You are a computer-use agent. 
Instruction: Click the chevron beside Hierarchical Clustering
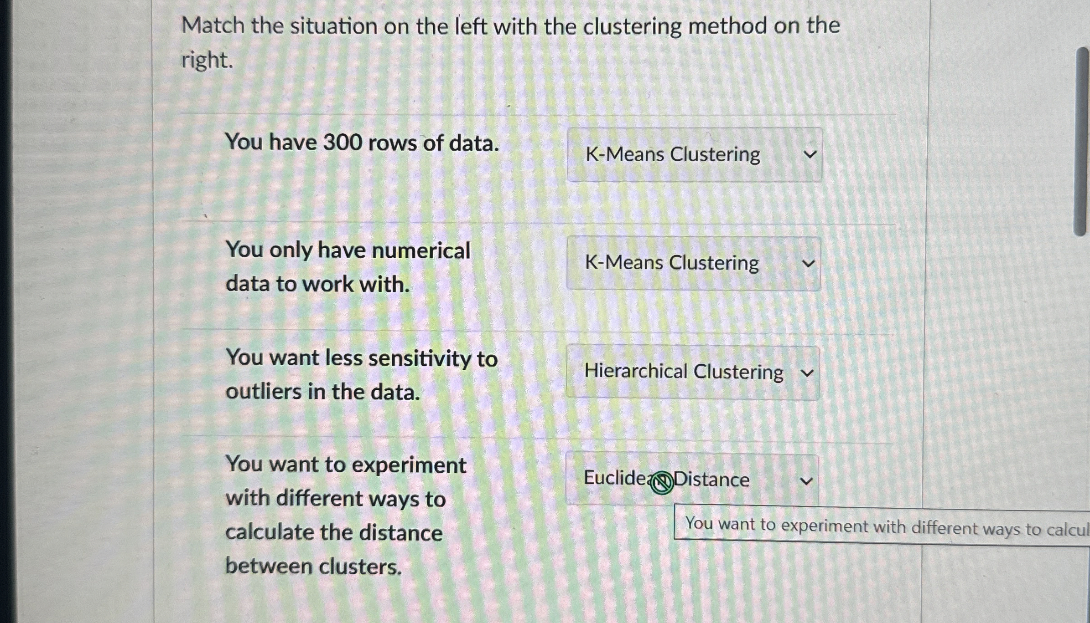point(808,372)
